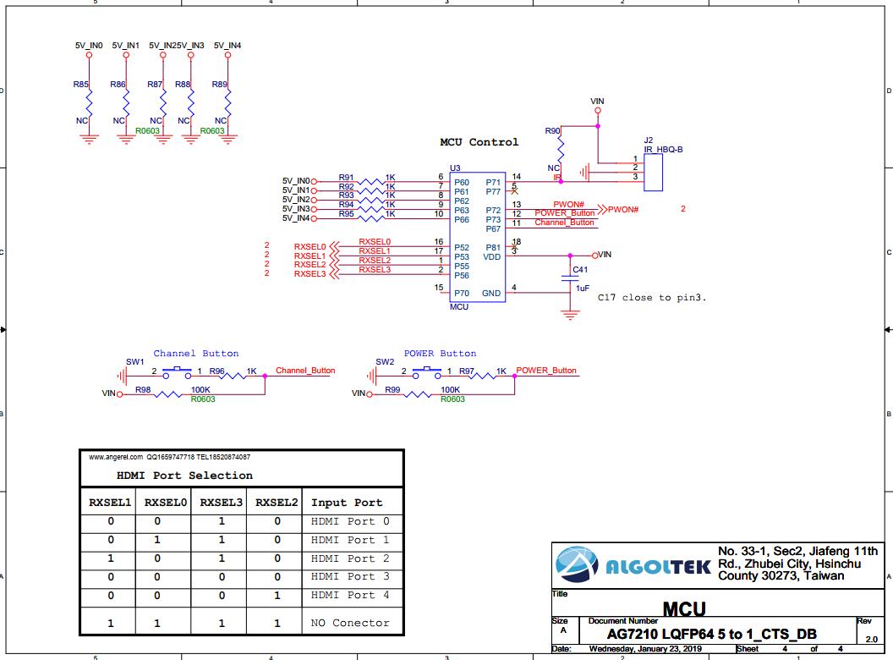Screen dimensions: 893x660
Task: Select the R85 resistor label
Action: pos(80,85)
